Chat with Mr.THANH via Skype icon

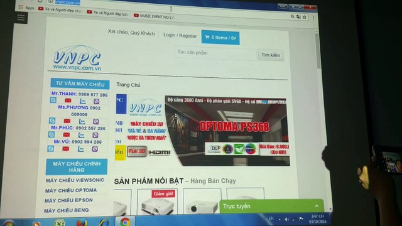coord(53,100)
